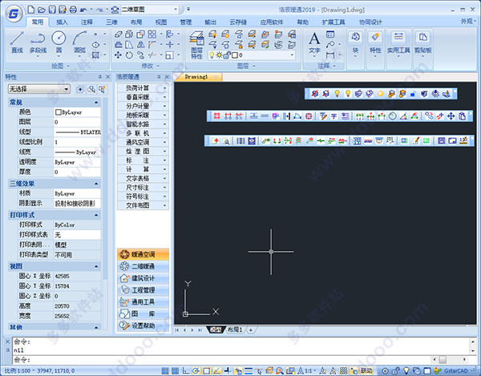Expand the 负荷计算 menu
The image size is (481, 376).
(x=143, y=88)
